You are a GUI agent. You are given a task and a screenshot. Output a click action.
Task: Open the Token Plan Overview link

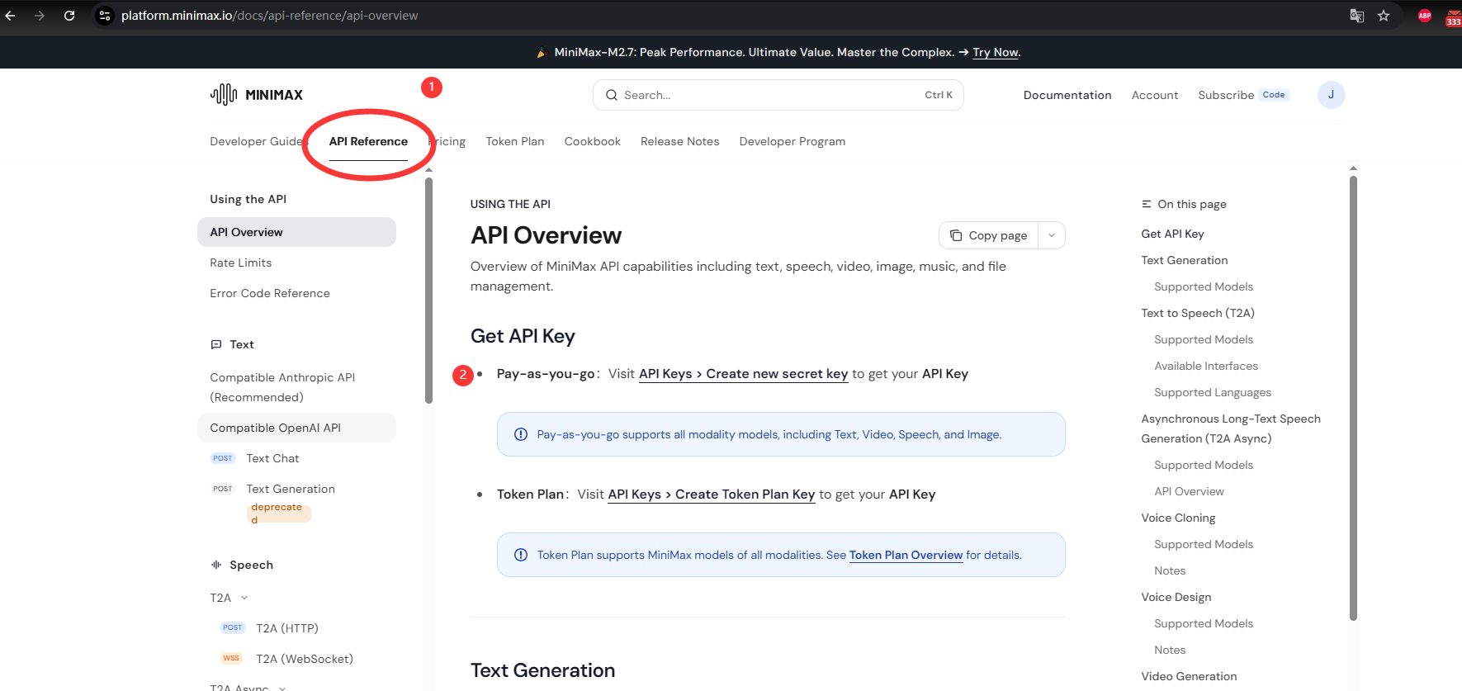click(x=906, y=555)
